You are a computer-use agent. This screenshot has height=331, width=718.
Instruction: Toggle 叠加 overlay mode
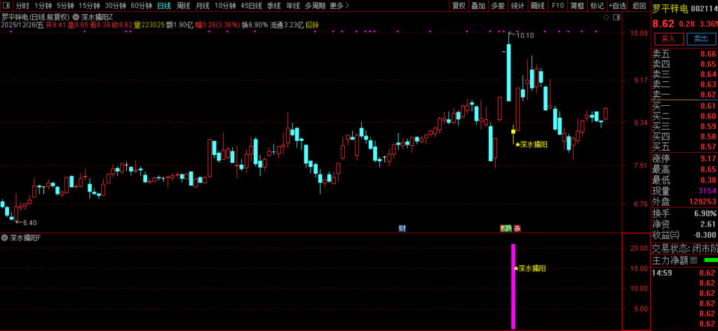pyautogui.click(x=478, y=6)
